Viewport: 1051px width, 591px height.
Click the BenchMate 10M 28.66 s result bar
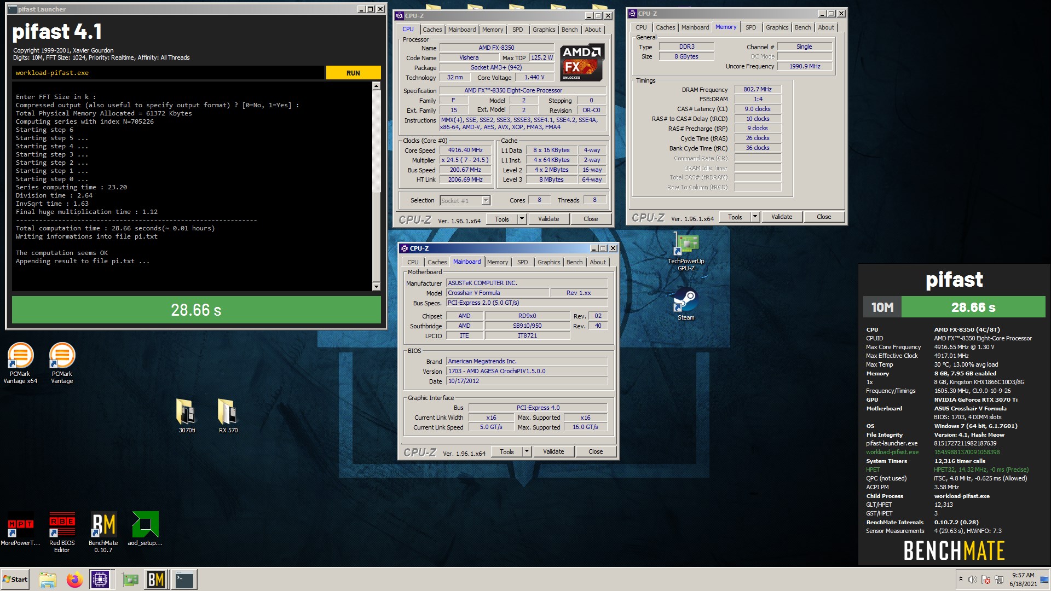pyautogui.click(x=954, y=308)
